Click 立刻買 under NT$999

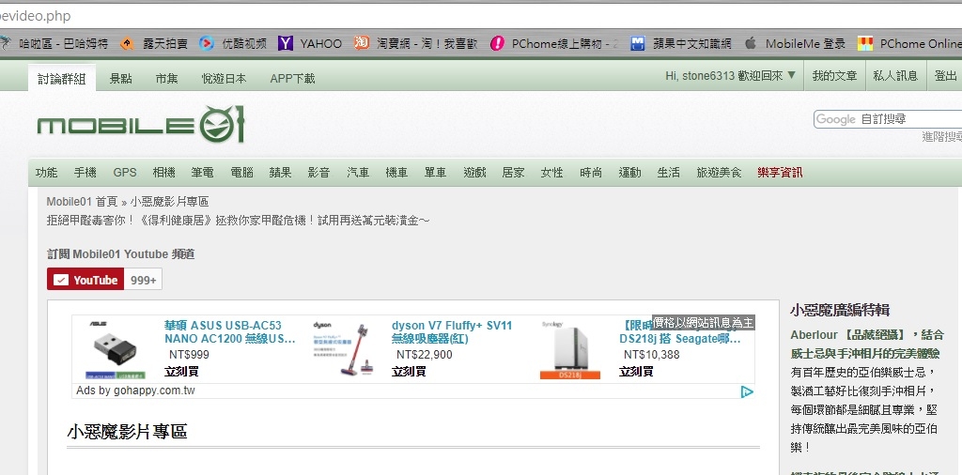coord(181,372)
